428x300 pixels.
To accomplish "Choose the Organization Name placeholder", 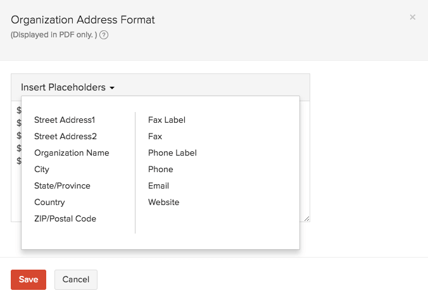I will click(72, 153).
